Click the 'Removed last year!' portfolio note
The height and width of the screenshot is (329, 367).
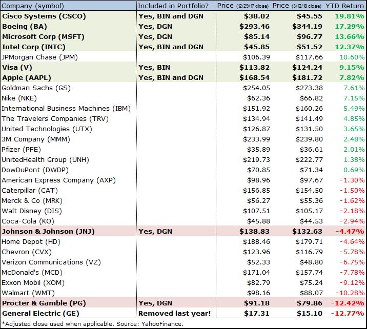pyautogui.click(x=175, y=314)
